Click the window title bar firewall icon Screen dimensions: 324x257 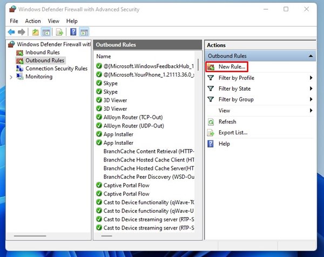(12, 9)
